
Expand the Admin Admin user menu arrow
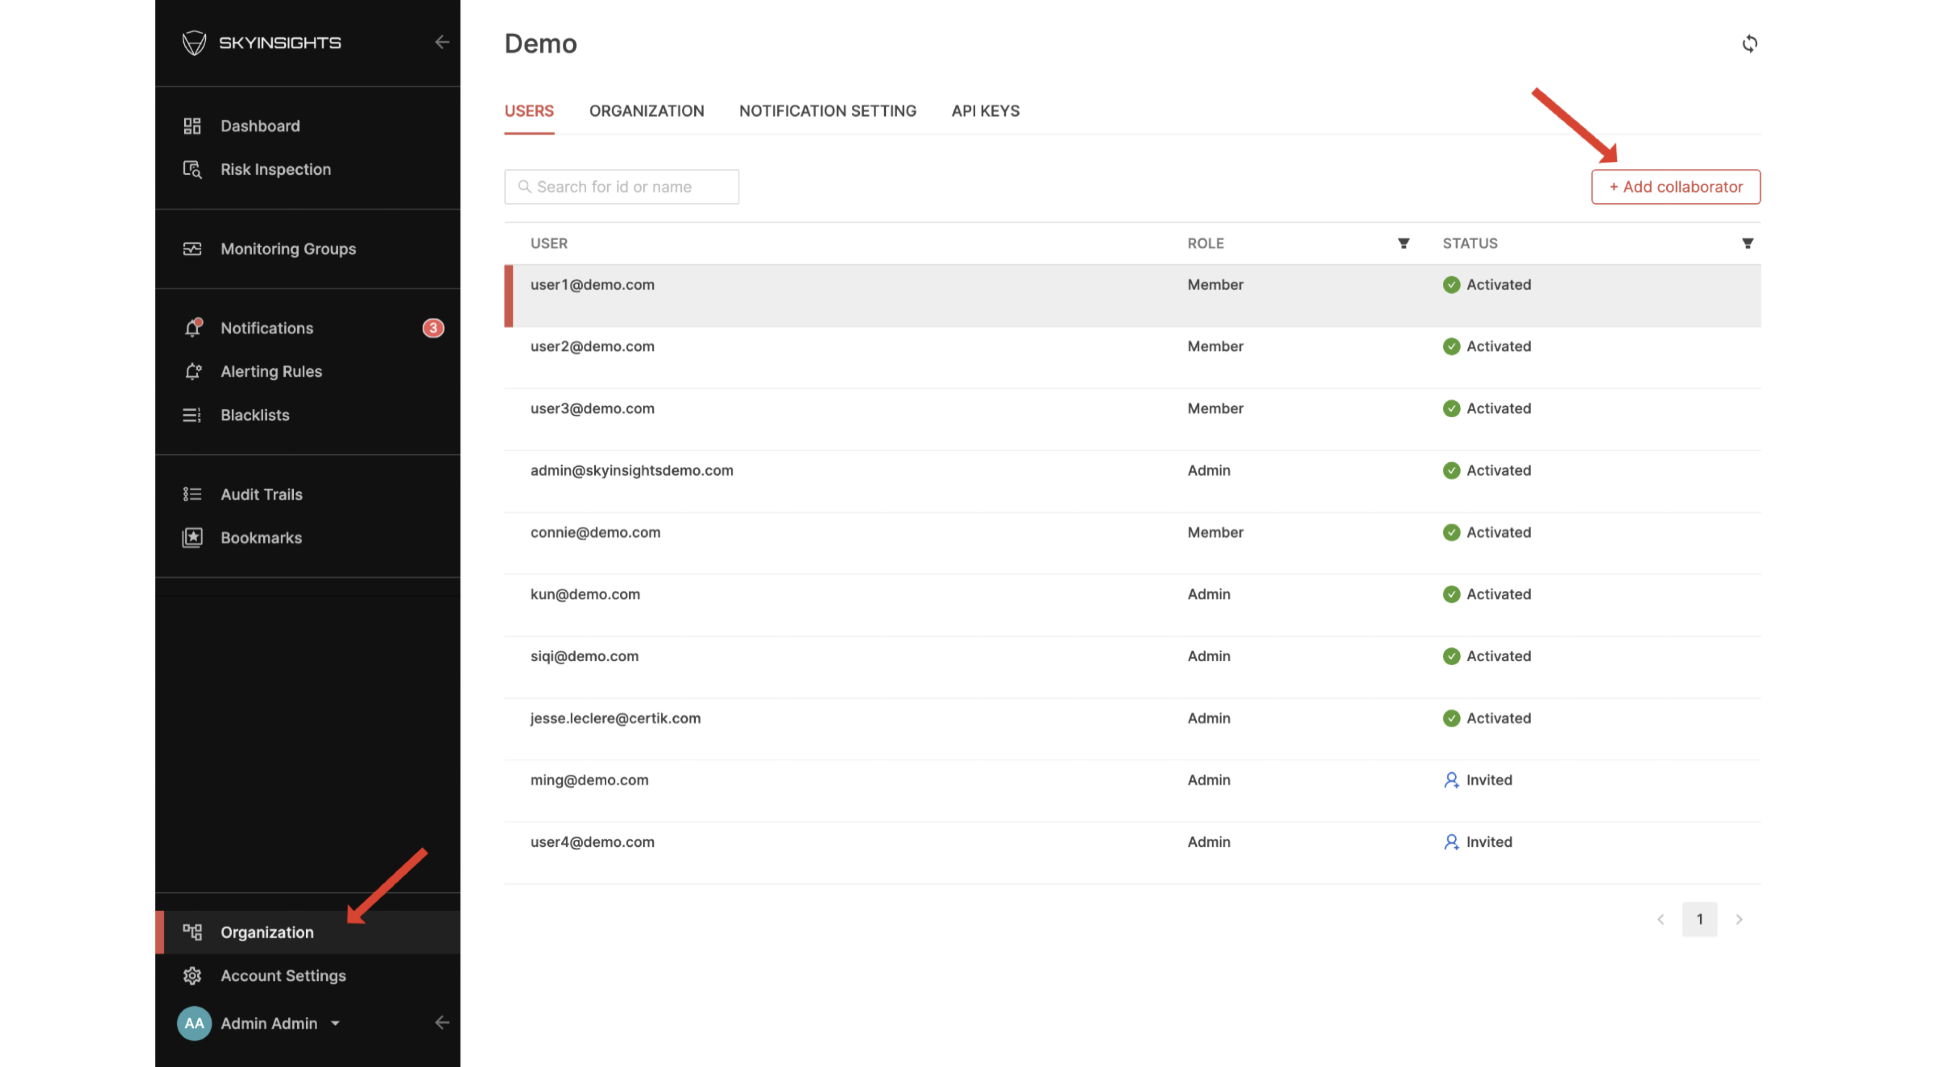coord(335,1023)
